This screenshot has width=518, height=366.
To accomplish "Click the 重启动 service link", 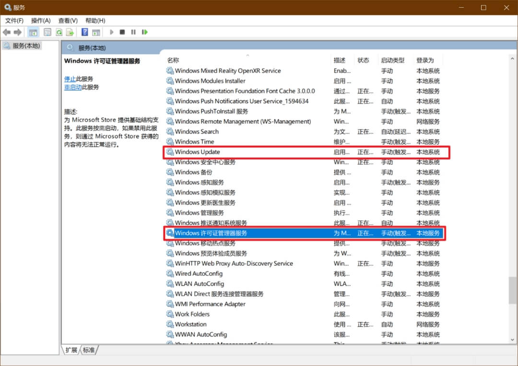I will point(72,87).
